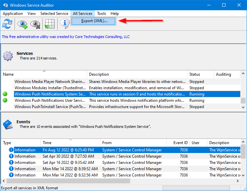
Task: Click the blue information bubble icon
Action: [x=65, y=24]
